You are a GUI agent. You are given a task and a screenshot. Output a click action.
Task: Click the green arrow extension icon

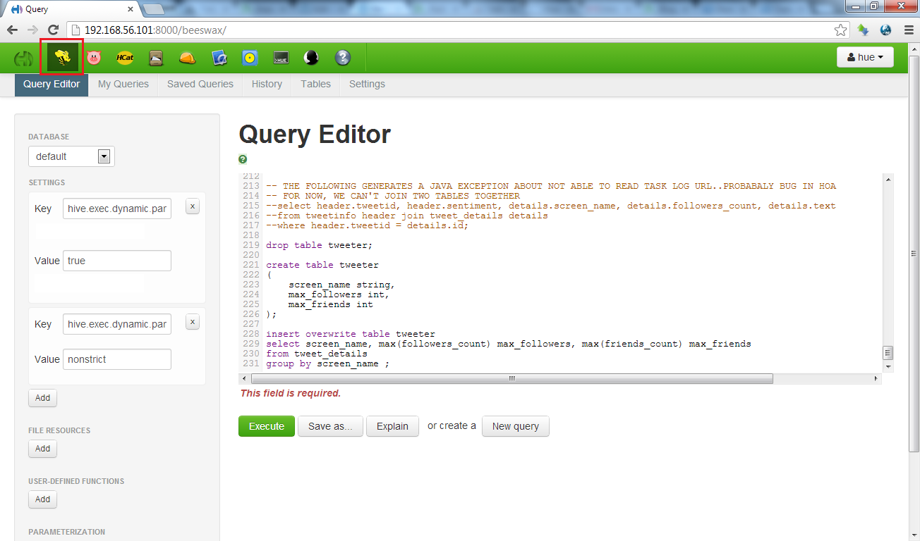[864, 30]
